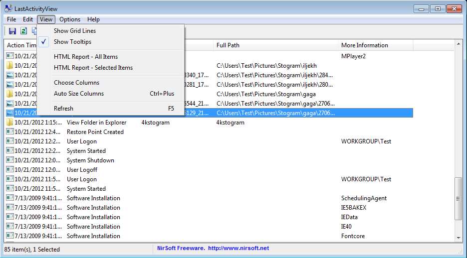Click the icon beside Restore Point Created
Screen dimensions: 467x258
(x=10, y=131)
